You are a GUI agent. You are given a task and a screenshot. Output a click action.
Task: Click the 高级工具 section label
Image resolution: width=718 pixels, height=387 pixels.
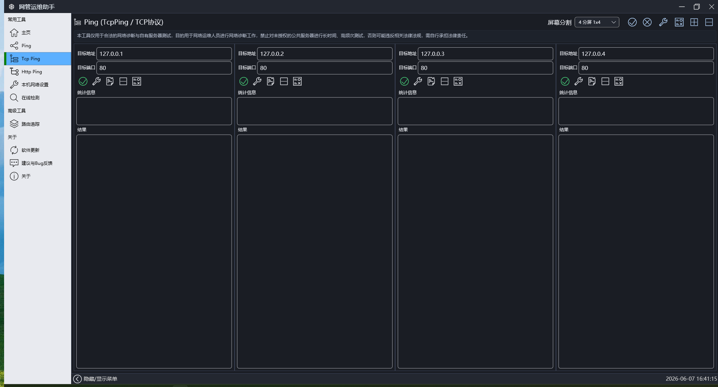(17, 111)
